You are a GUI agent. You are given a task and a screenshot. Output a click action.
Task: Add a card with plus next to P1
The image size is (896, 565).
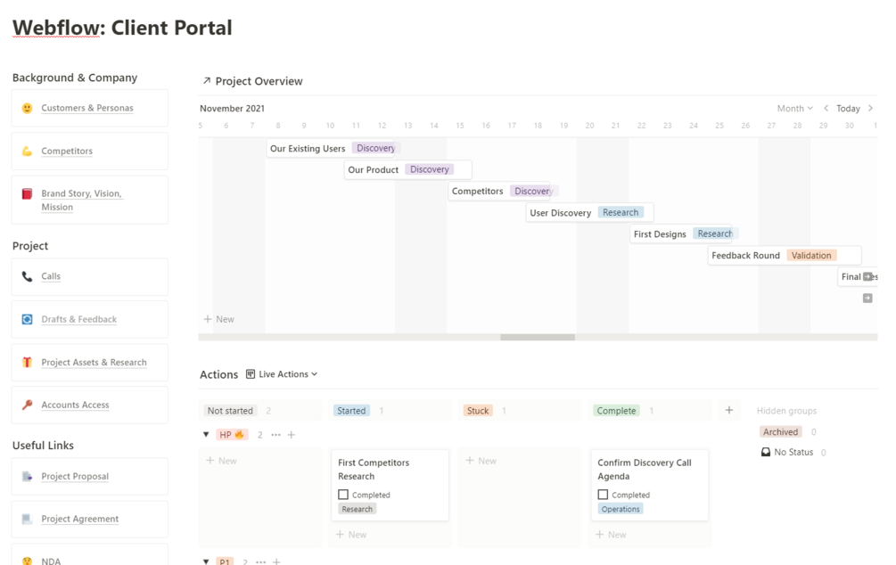coord(276,561)
